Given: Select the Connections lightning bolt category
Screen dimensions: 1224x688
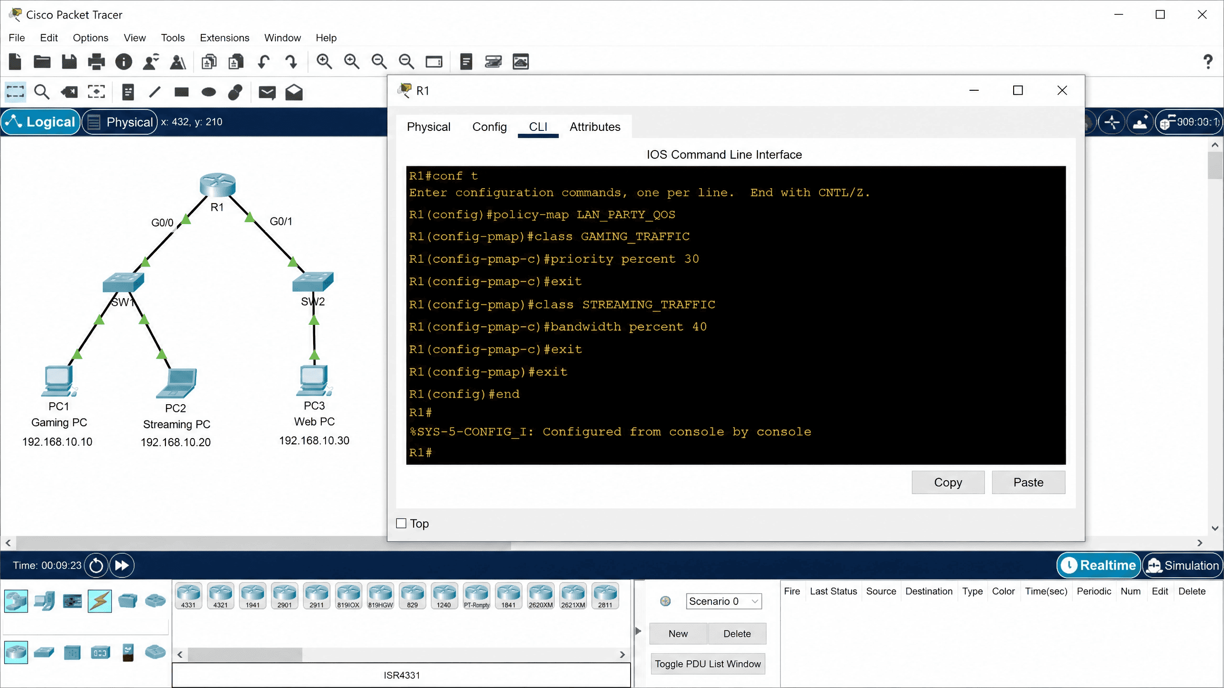Looking at the screenshot, I should point(99,601).
